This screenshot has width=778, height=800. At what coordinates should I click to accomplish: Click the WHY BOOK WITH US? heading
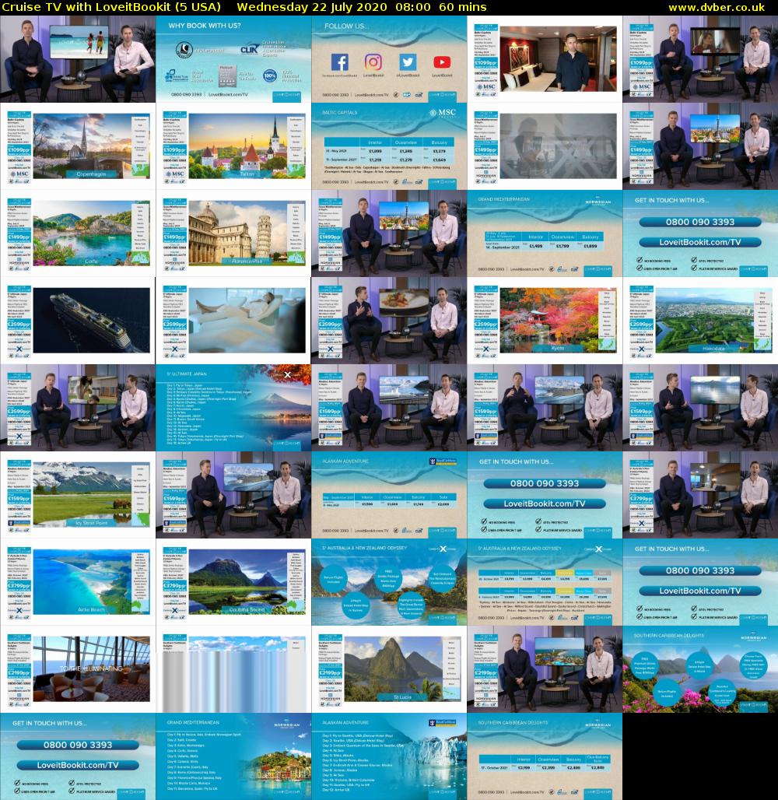[x=205, y=26]
